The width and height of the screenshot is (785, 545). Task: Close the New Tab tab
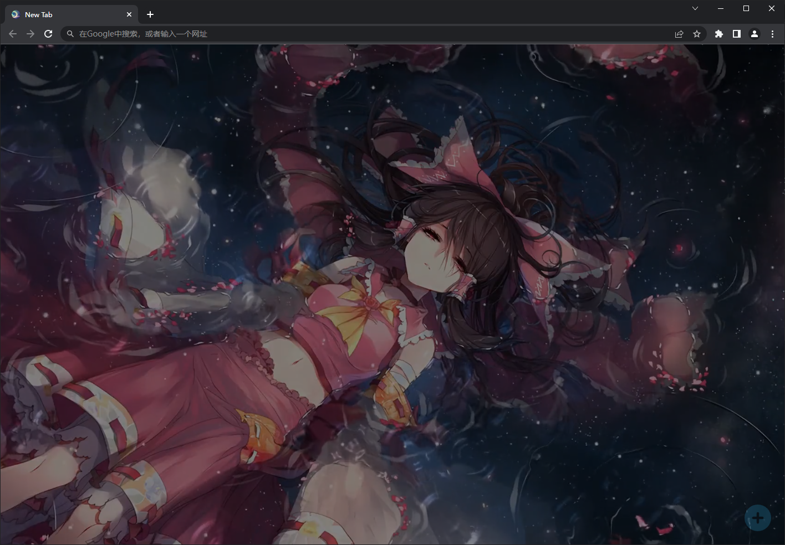click(129, 14)
